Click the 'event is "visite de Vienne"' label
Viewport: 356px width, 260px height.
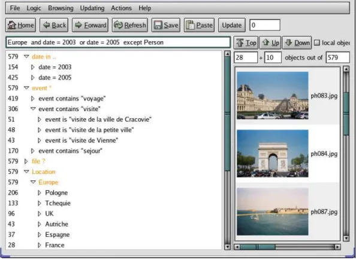pos(82,140)
